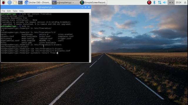Viewport: 188px width, 105px height.
Task: Switch to the SimpleScreenRecorder taskbar entry
Action: point(93,2)
